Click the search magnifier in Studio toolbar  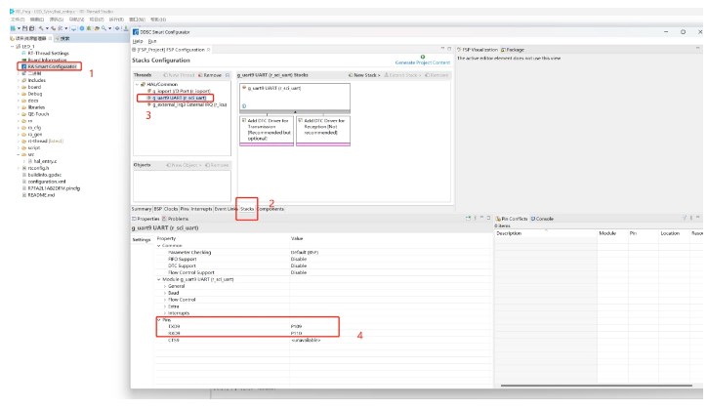pos(104,28)
